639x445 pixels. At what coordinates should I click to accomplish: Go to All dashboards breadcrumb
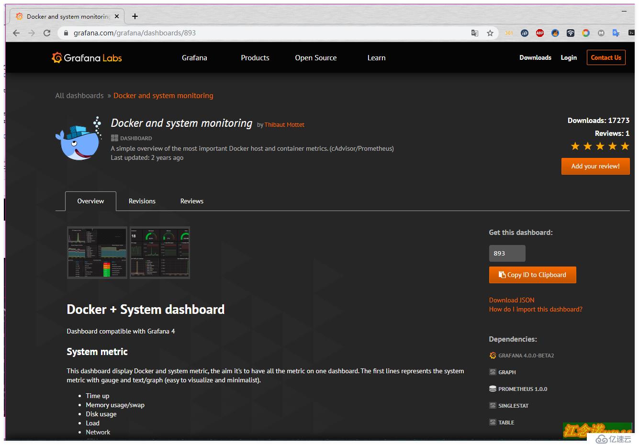[79, 96]
